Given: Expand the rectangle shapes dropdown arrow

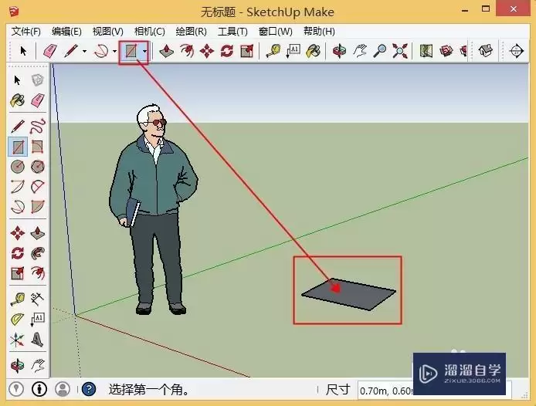Looking at the screenshot, I should click(x=145, y=52).
